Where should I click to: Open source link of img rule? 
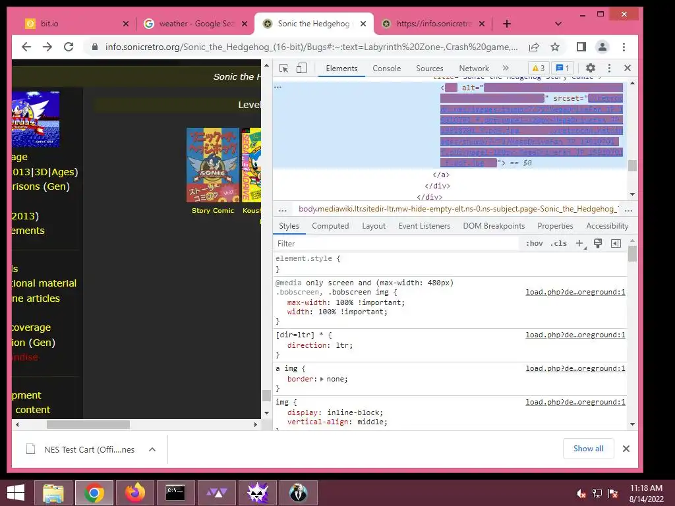[x=575, y=402]
